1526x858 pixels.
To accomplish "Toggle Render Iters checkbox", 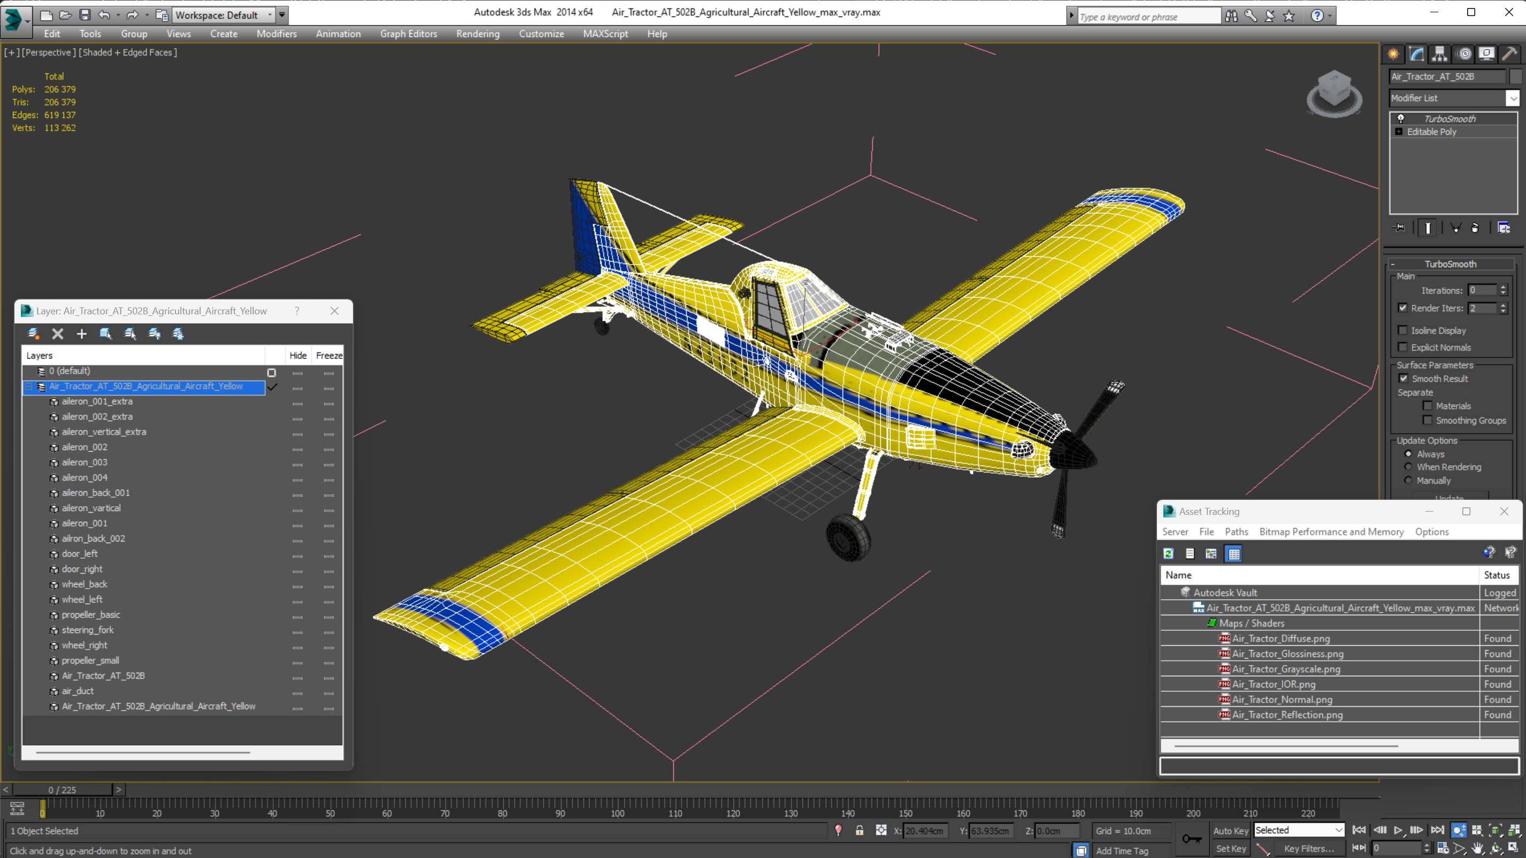I will 1402,307.
